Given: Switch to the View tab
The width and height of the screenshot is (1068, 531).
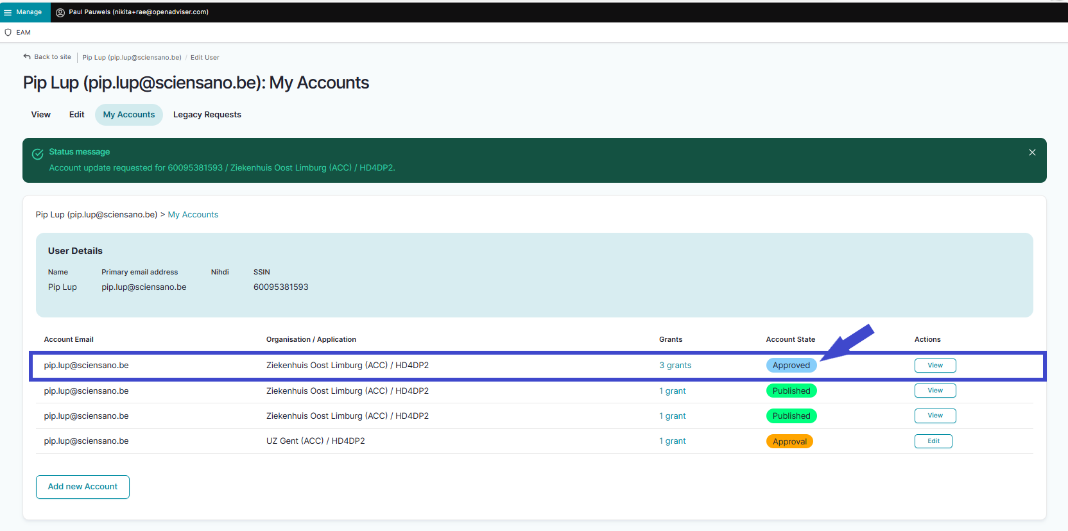Looking at the screenshot, I should click(41, 115).
